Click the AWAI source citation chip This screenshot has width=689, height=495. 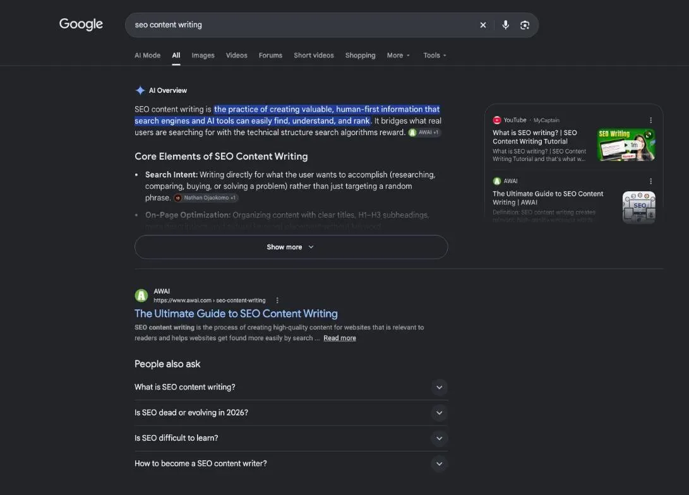pos(424,132)
